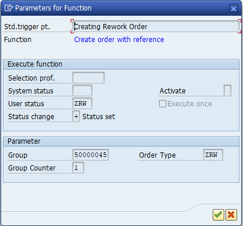Click the Activate field box
Viewport: 243px width, 226px height.
point(227,91)
